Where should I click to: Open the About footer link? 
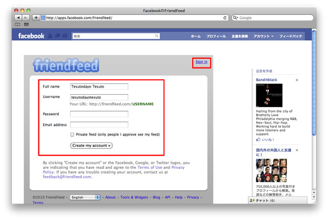(x=111, y=197)
